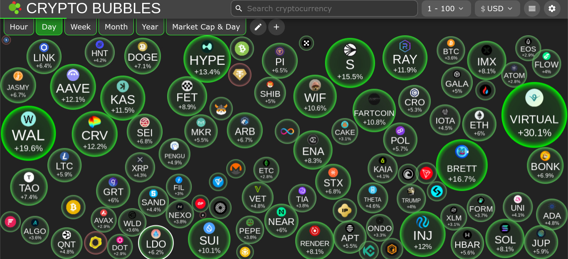This screenshot has height=259, width=568.
Task: Select the Monero orange M bubble
Action: (x=236, y=169)
